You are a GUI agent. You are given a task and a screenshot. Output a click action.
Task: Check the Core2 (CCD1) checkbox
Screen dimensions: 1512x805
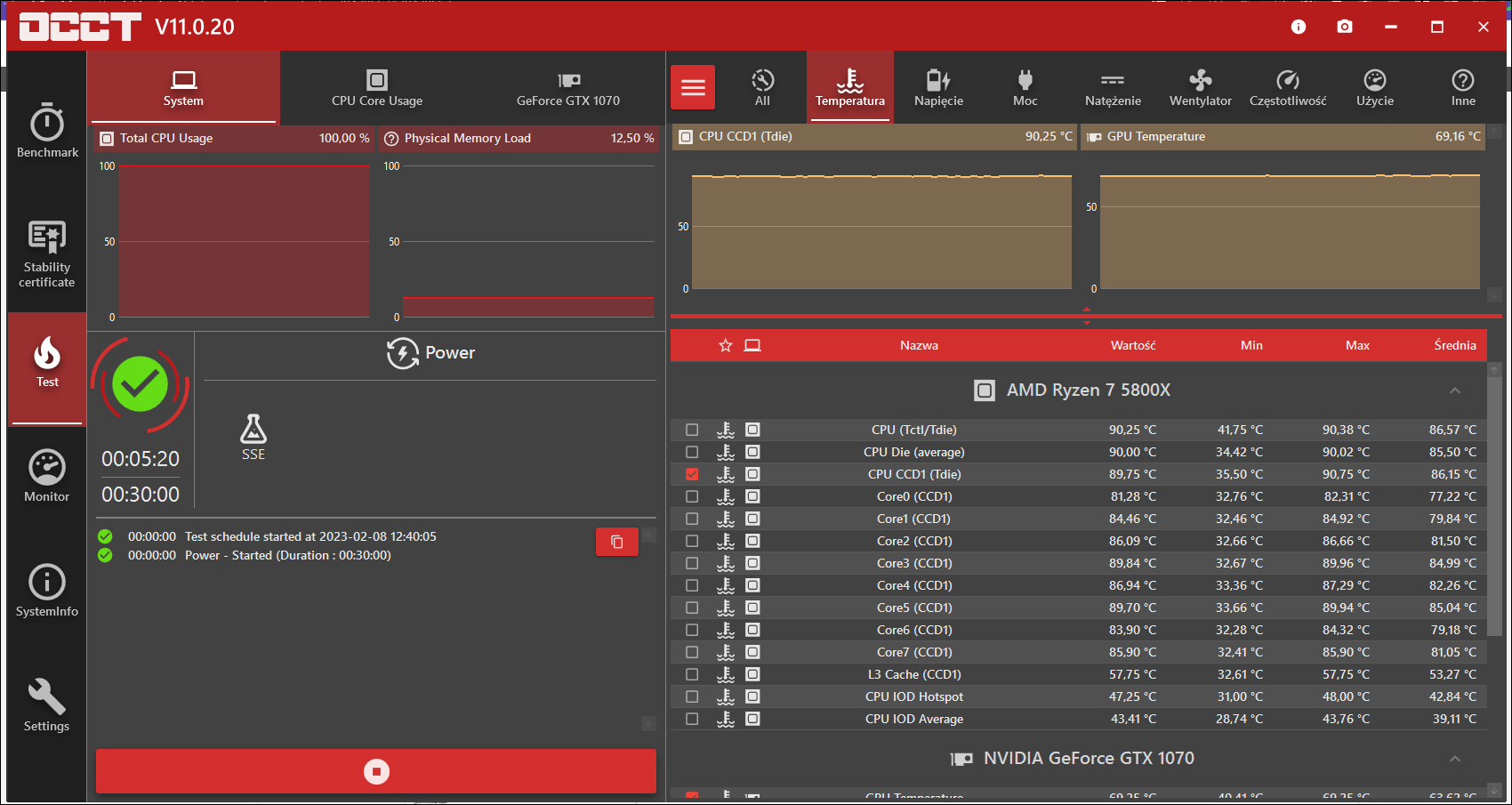pyautogui.click(x=692, y=541)
